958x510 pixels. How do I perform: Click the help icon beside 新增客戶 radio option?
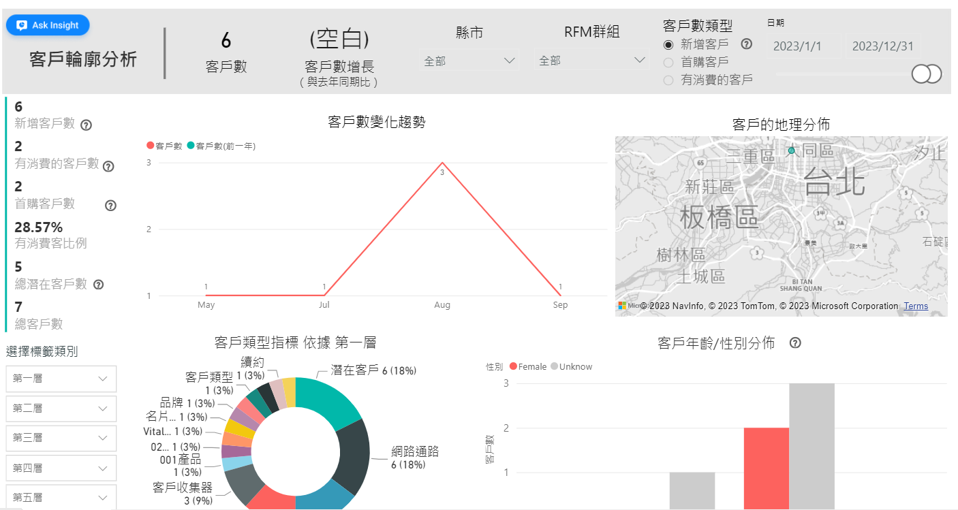746,44
